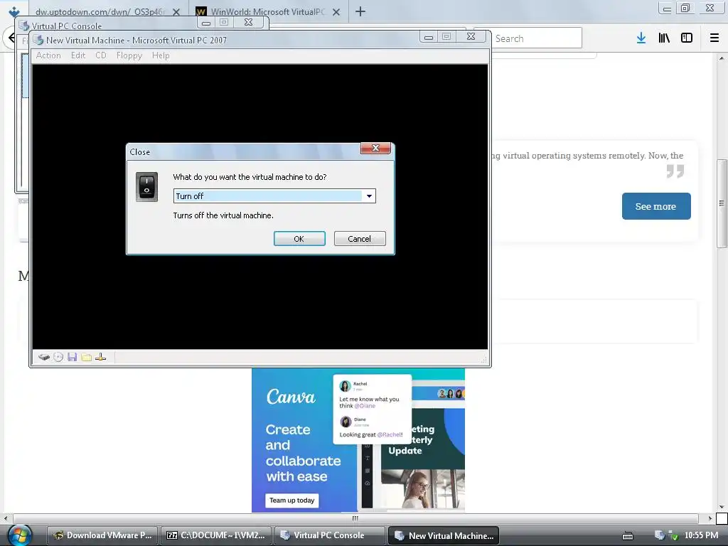The width and height of the screenshot is (728, 546).
Task: Click the vertical scrollbar up arrow
Action: [x=722, y=58]
